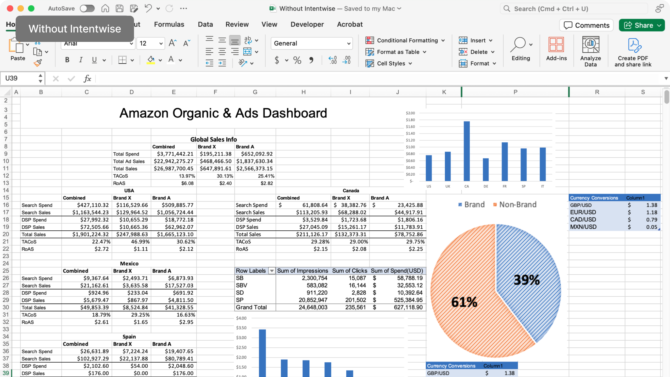This screenshot has height=377, width=670.
Task: Click the Percent Style icon
Action: 297,60
